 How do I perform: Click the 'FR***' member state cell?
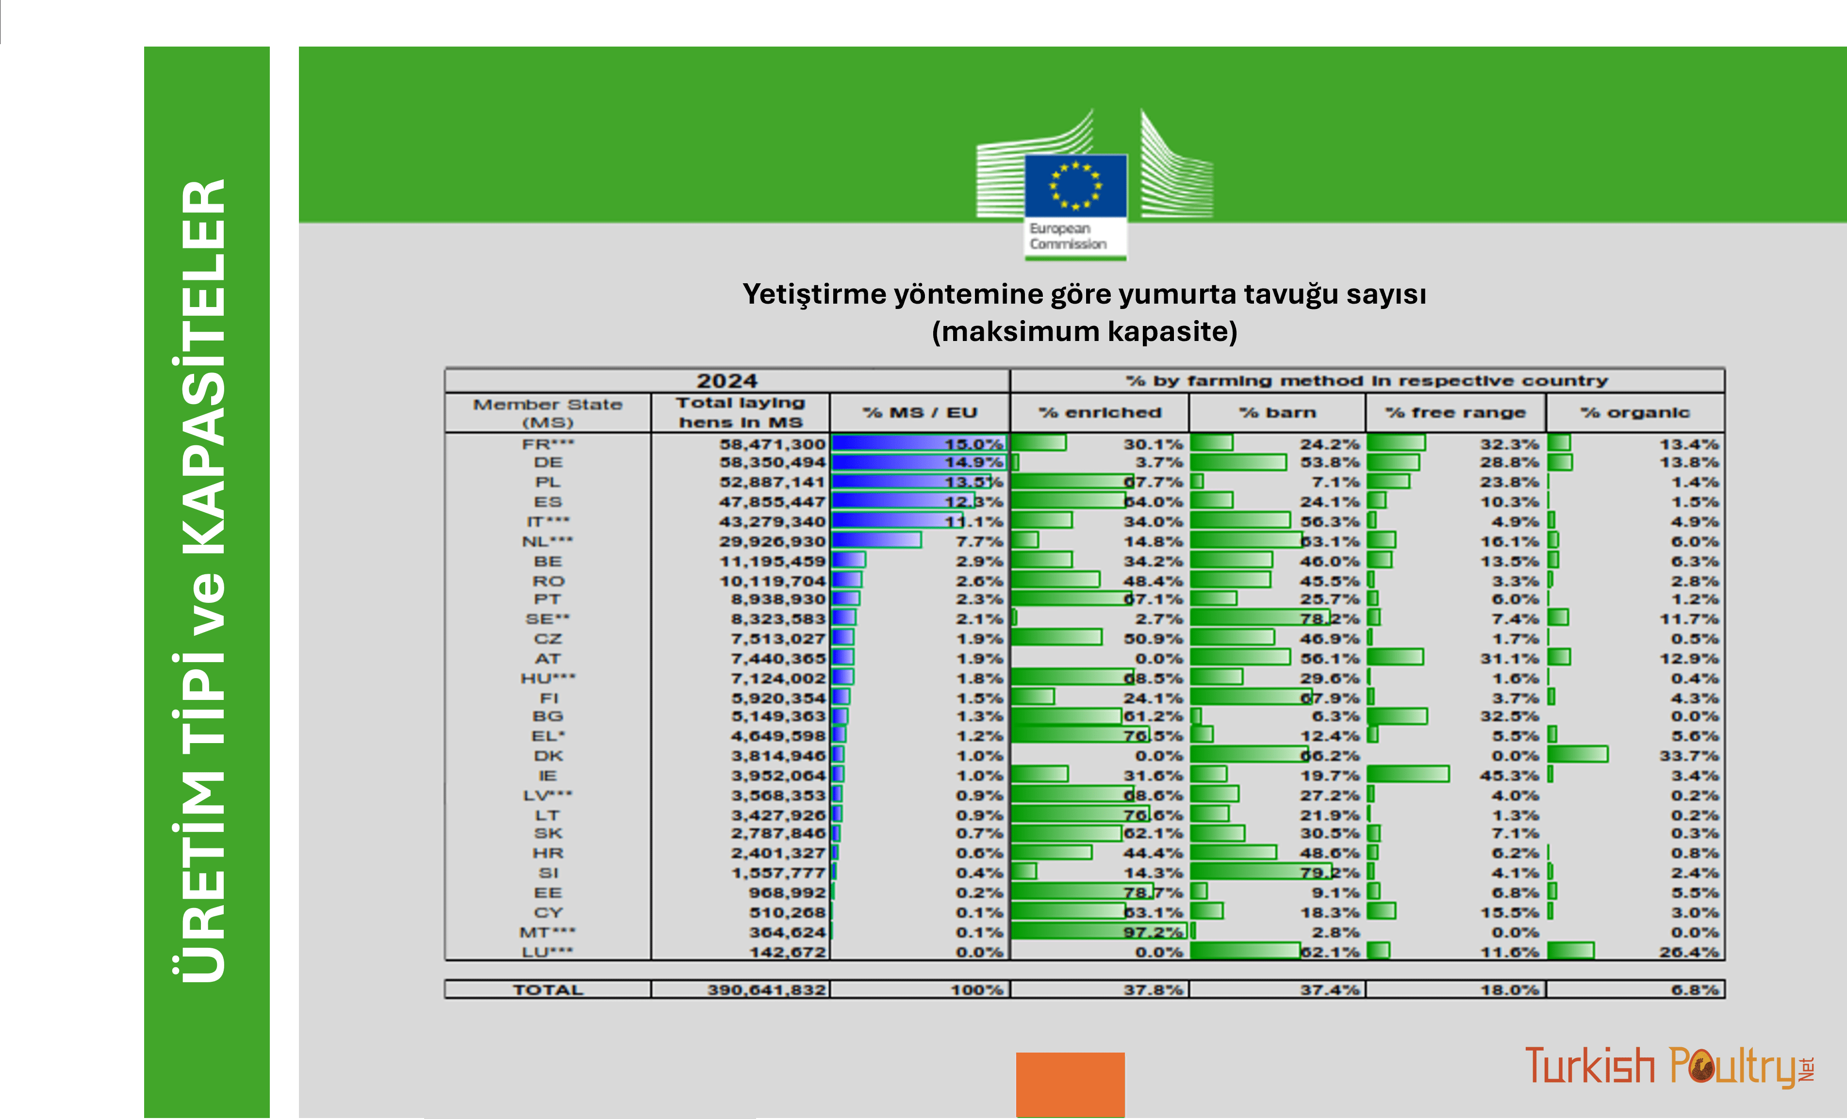[x=548, y=444]
